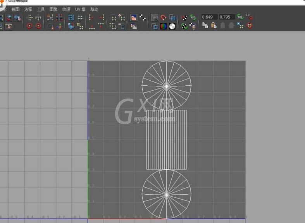Screen dimensions: 305x223
Task: Select the Move UV Shell tool icon
Action: [x=17, y=18]
